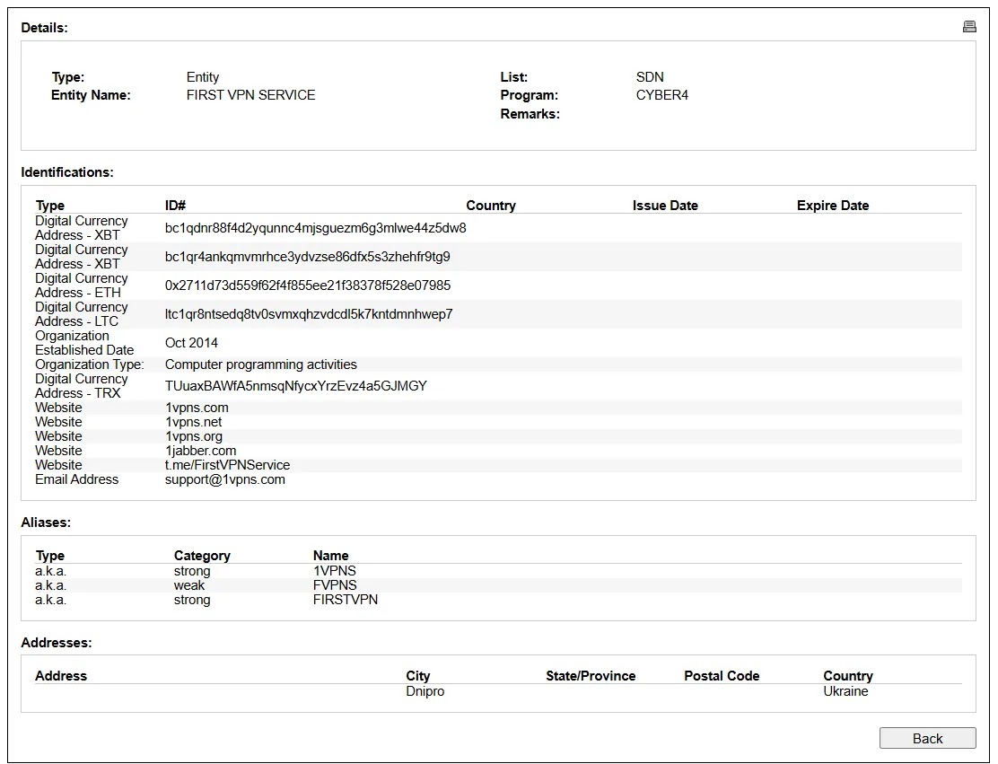
Task: Click the Bitcoin address ending in z5dw8
Action: pyautogui.click(x=316, y=228)
